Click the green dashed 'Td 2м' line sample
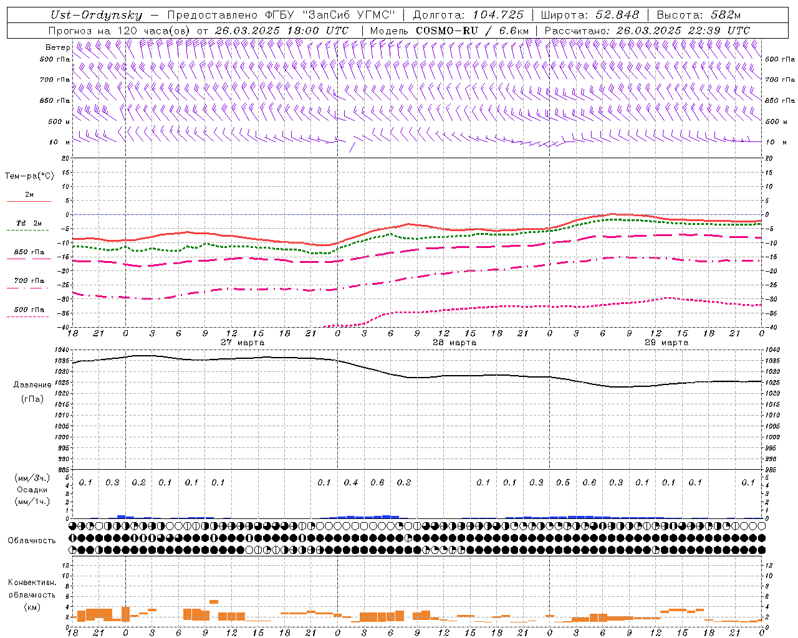This screenshot has width=798, height=638. 29,230
